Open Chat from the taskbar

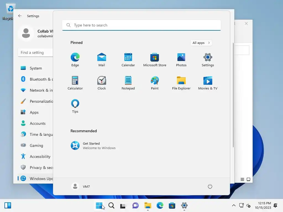(135, 205)
